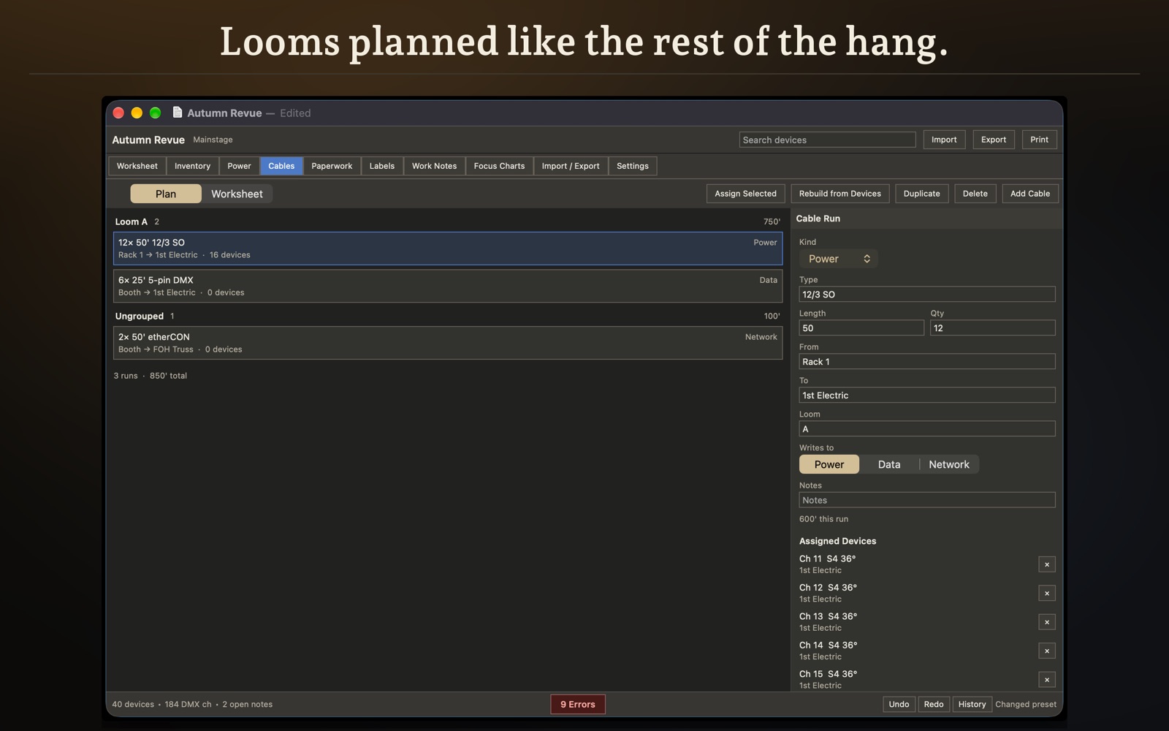Show the 9 Errors indicator

pyautogui.click(x=578, y=705)
